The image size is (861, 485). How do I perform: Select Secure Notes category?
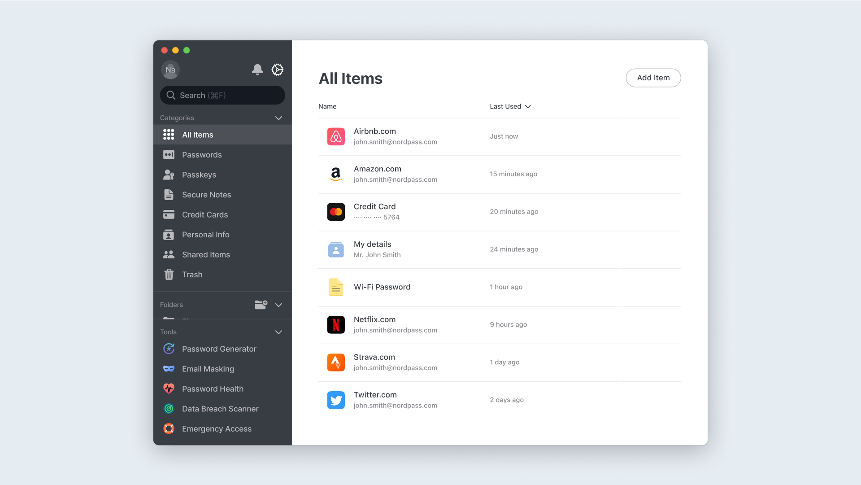click(206, 194)
